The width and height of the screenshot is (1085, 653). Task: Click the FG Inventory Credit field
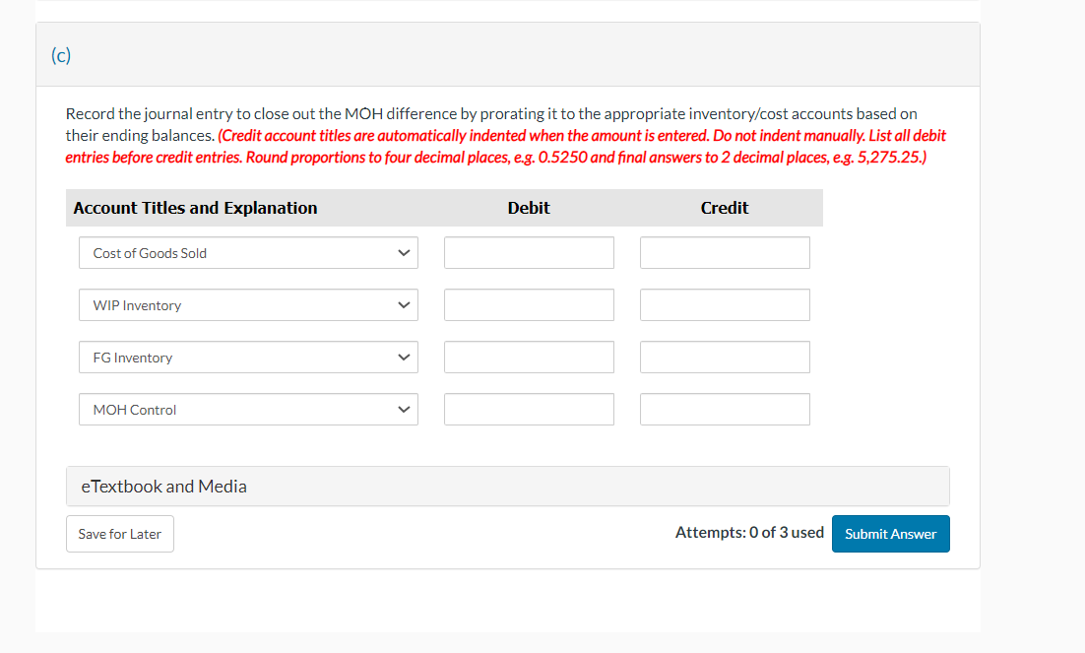pyautogui.click(x=725, y=358)
